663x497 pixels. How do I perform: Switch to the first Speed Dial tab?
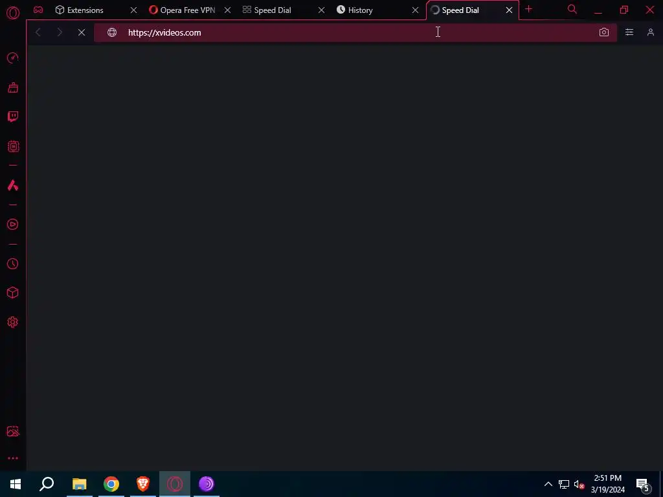coord(273,10)
